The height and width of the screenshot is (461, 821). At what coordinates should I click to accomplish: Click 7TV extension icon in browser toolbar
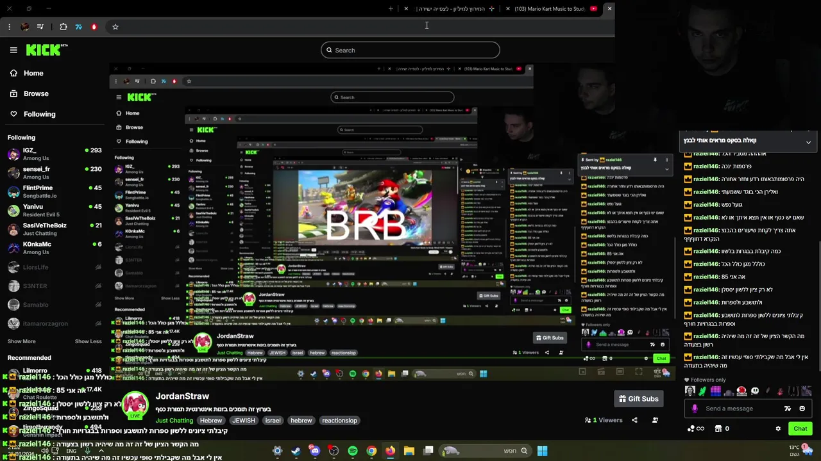coord(79,27)
